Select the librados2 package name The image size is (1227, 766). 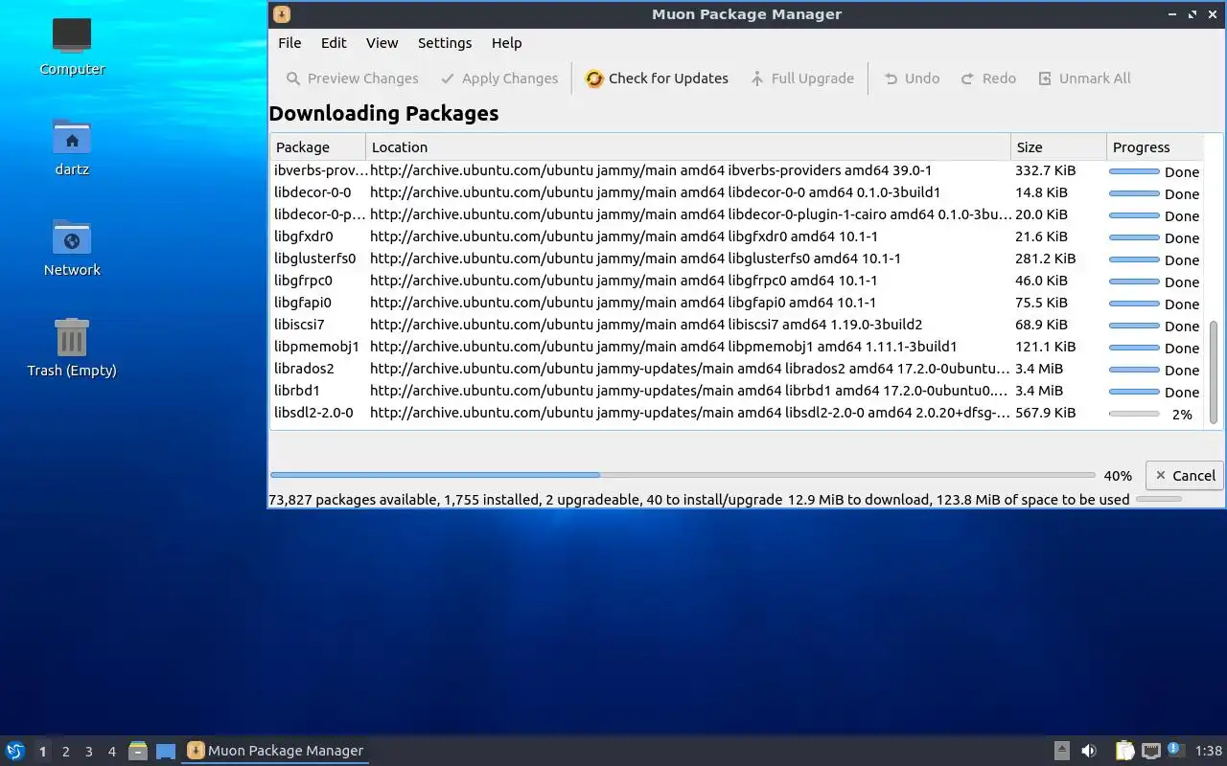[x=304, y=369]
